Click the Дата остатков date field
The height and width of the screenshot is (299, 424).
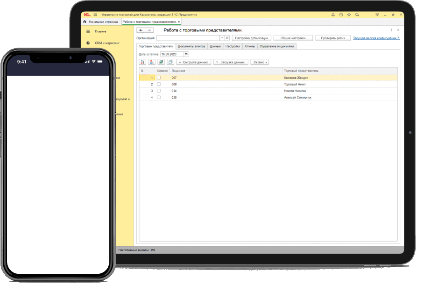(171, 54)
